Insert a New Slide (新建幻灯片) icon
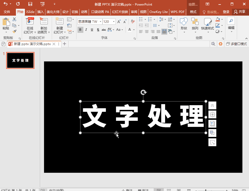 (59, 21)
